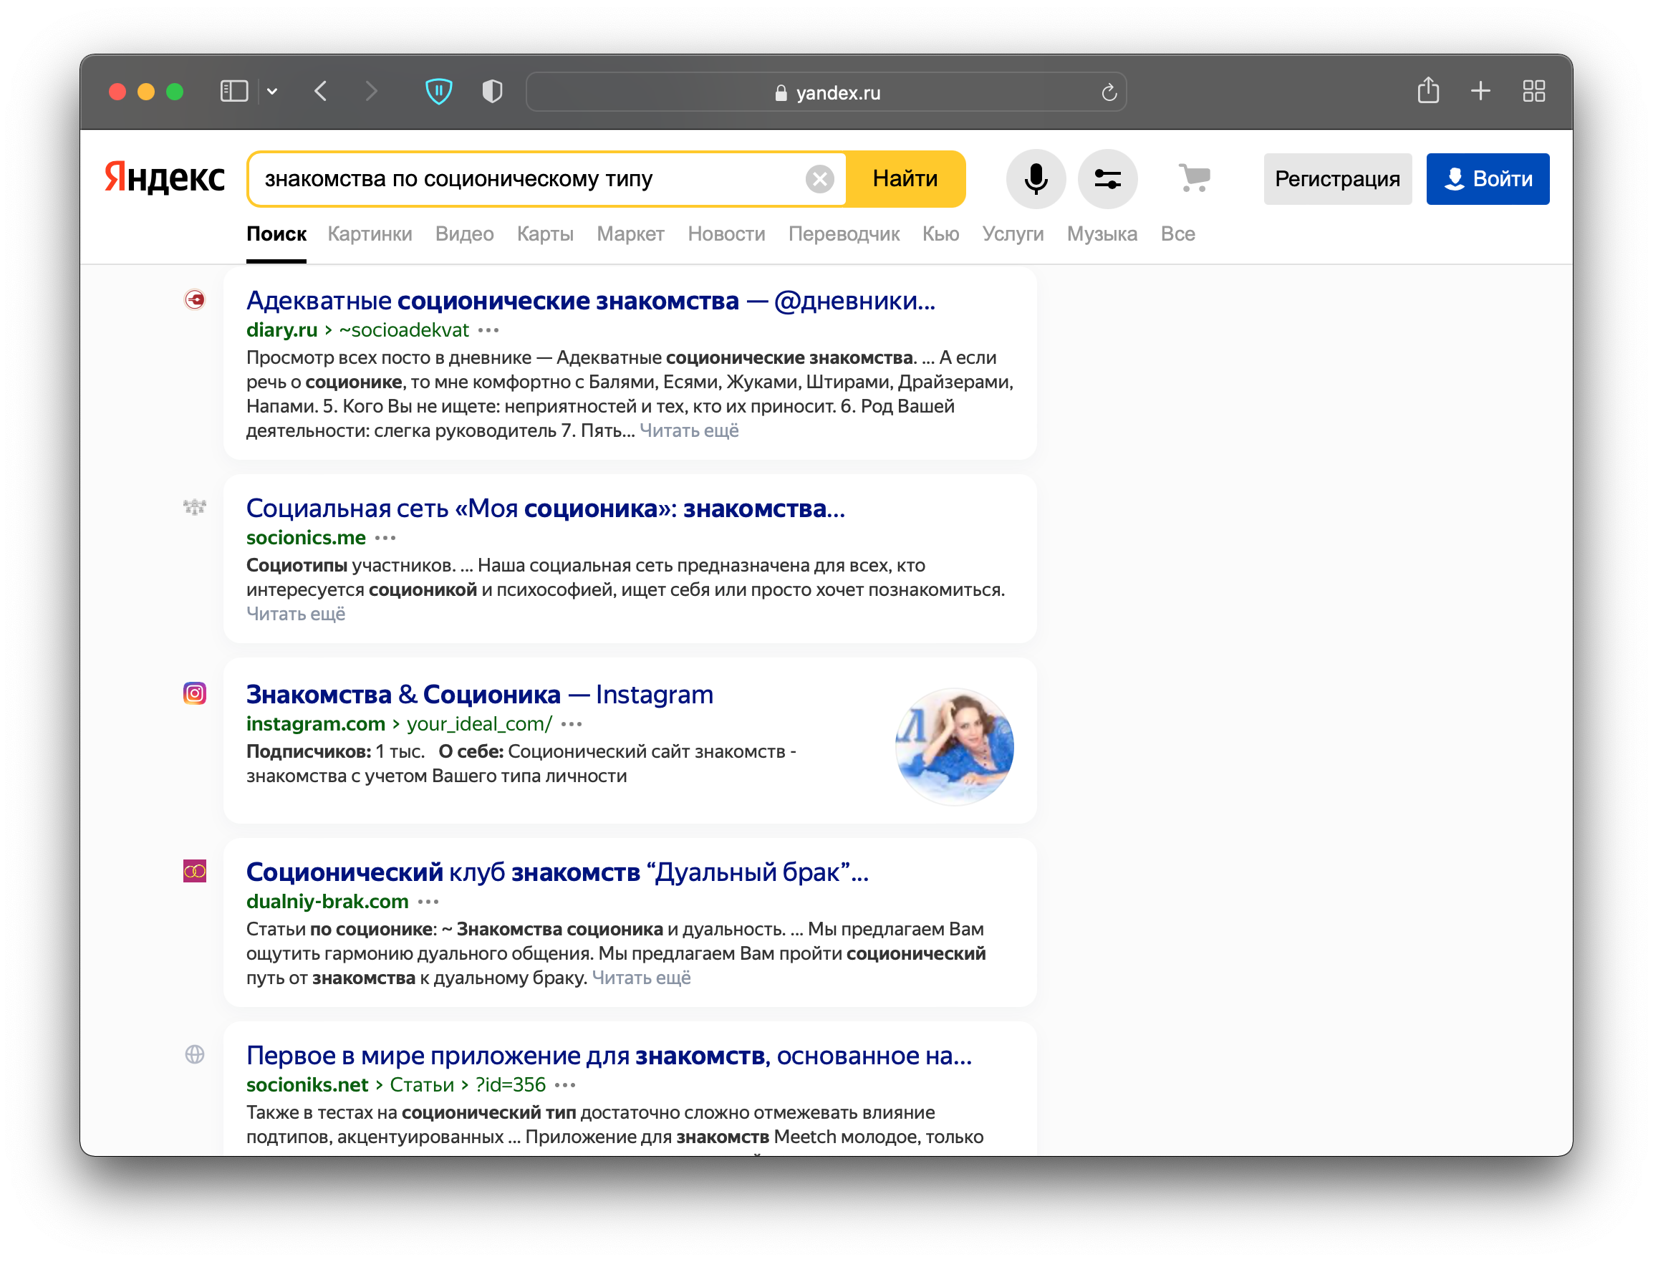The width and height of the screenshot is (1653, 1262).
Task: Open the socioniks.net domain link
Action: pos(307,1084)
